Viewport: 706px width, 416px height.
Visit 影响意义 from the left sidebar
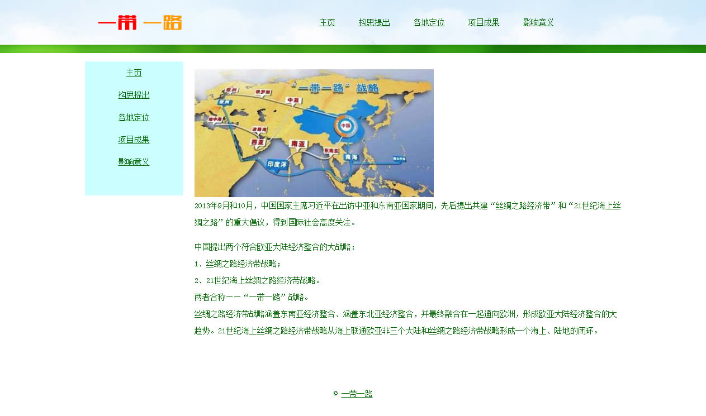(134, 162)
